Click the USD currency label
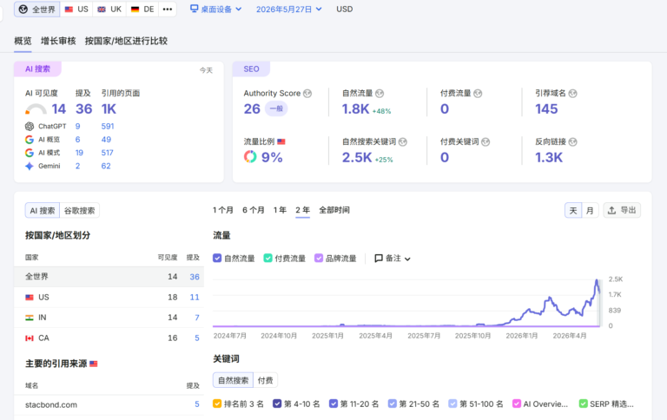Screen dimensions: 667x420 [x=345, y=10]
